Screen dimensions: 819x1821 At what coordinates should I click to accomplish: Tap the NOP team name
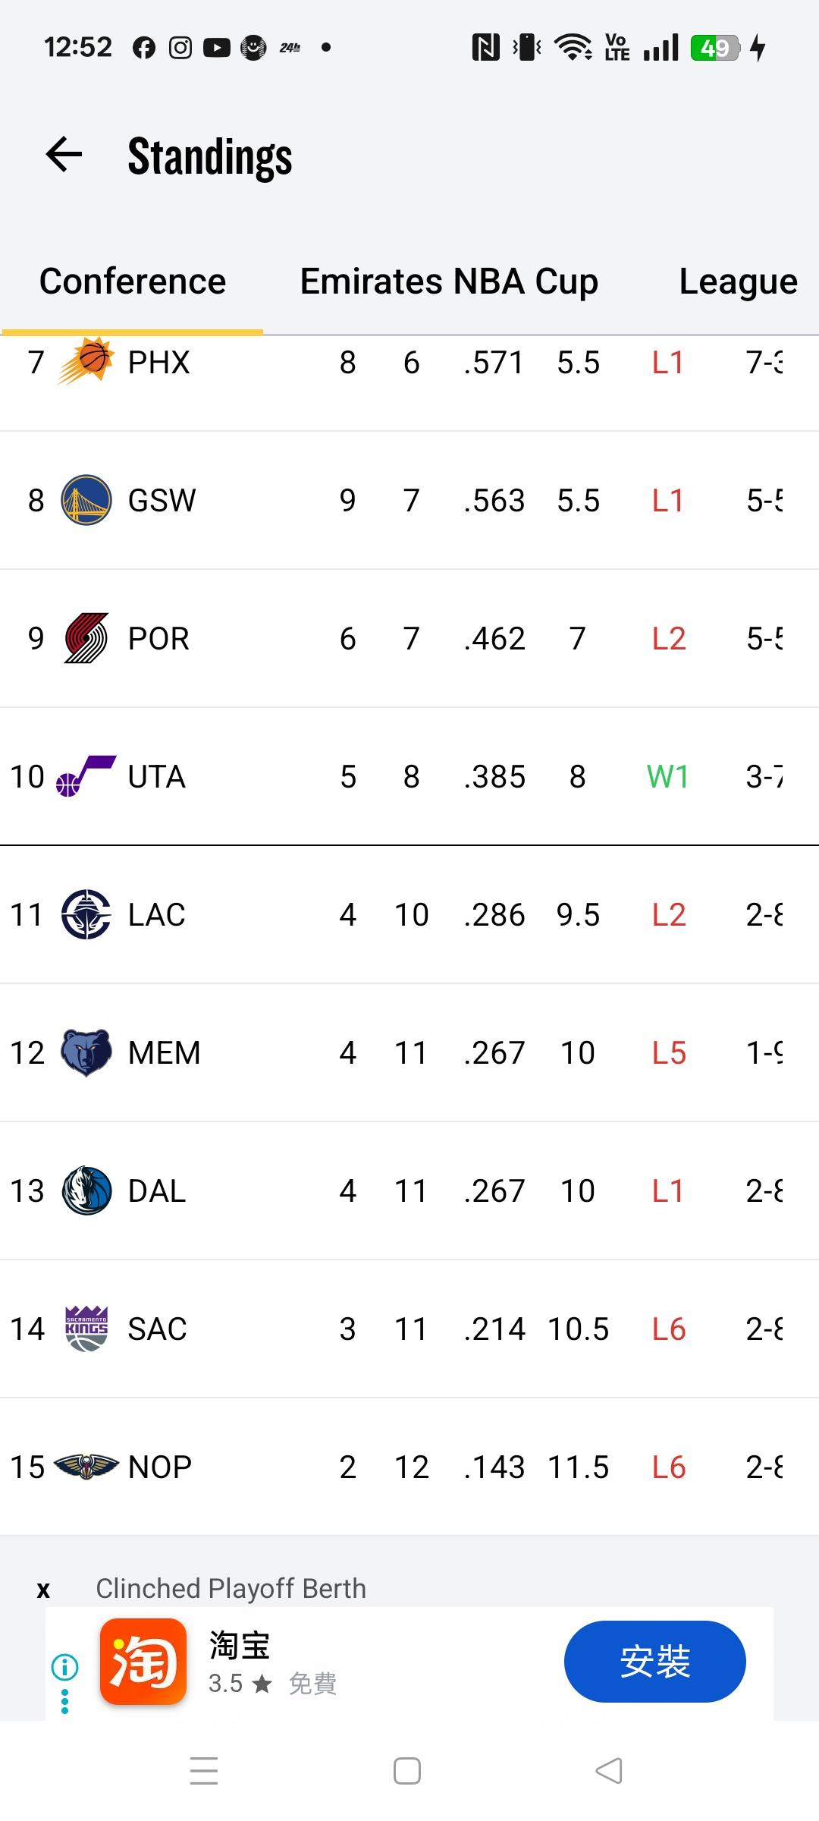(x=160, y=1467)
